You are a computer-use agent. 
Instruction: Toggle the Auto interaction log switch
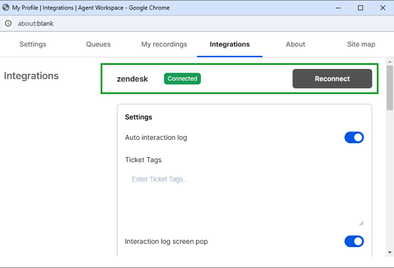pos(354,138)
